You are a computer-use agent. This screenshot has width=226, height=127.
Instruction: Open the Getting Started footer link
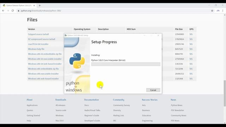33,115
